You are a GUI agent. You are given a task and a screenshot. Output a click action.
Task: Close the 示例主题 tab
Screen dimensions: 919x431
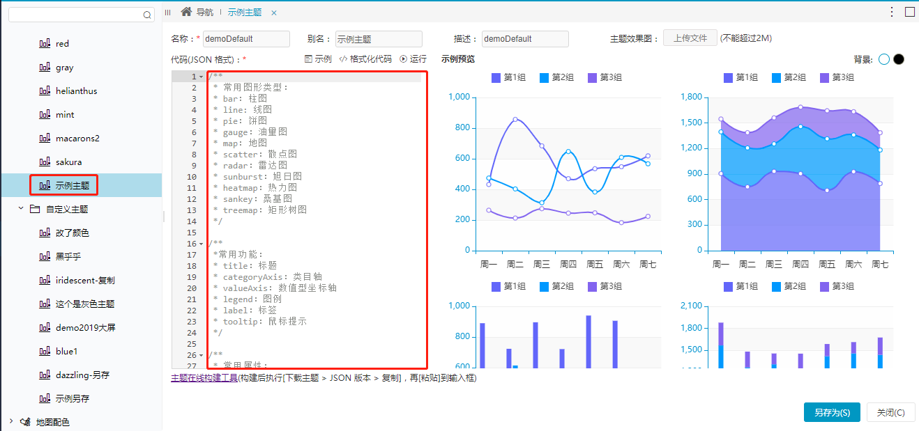point(273,13)
